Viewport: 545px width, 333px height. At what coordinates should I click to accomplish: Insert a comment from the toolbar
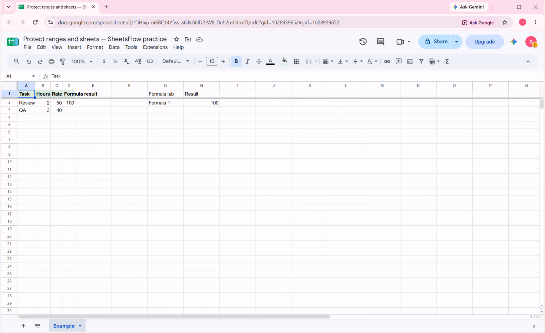pos(398,61)
